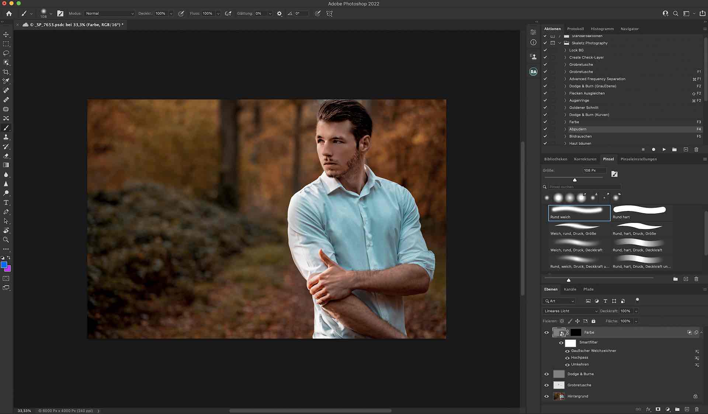Open Share icon at top right

702,13
